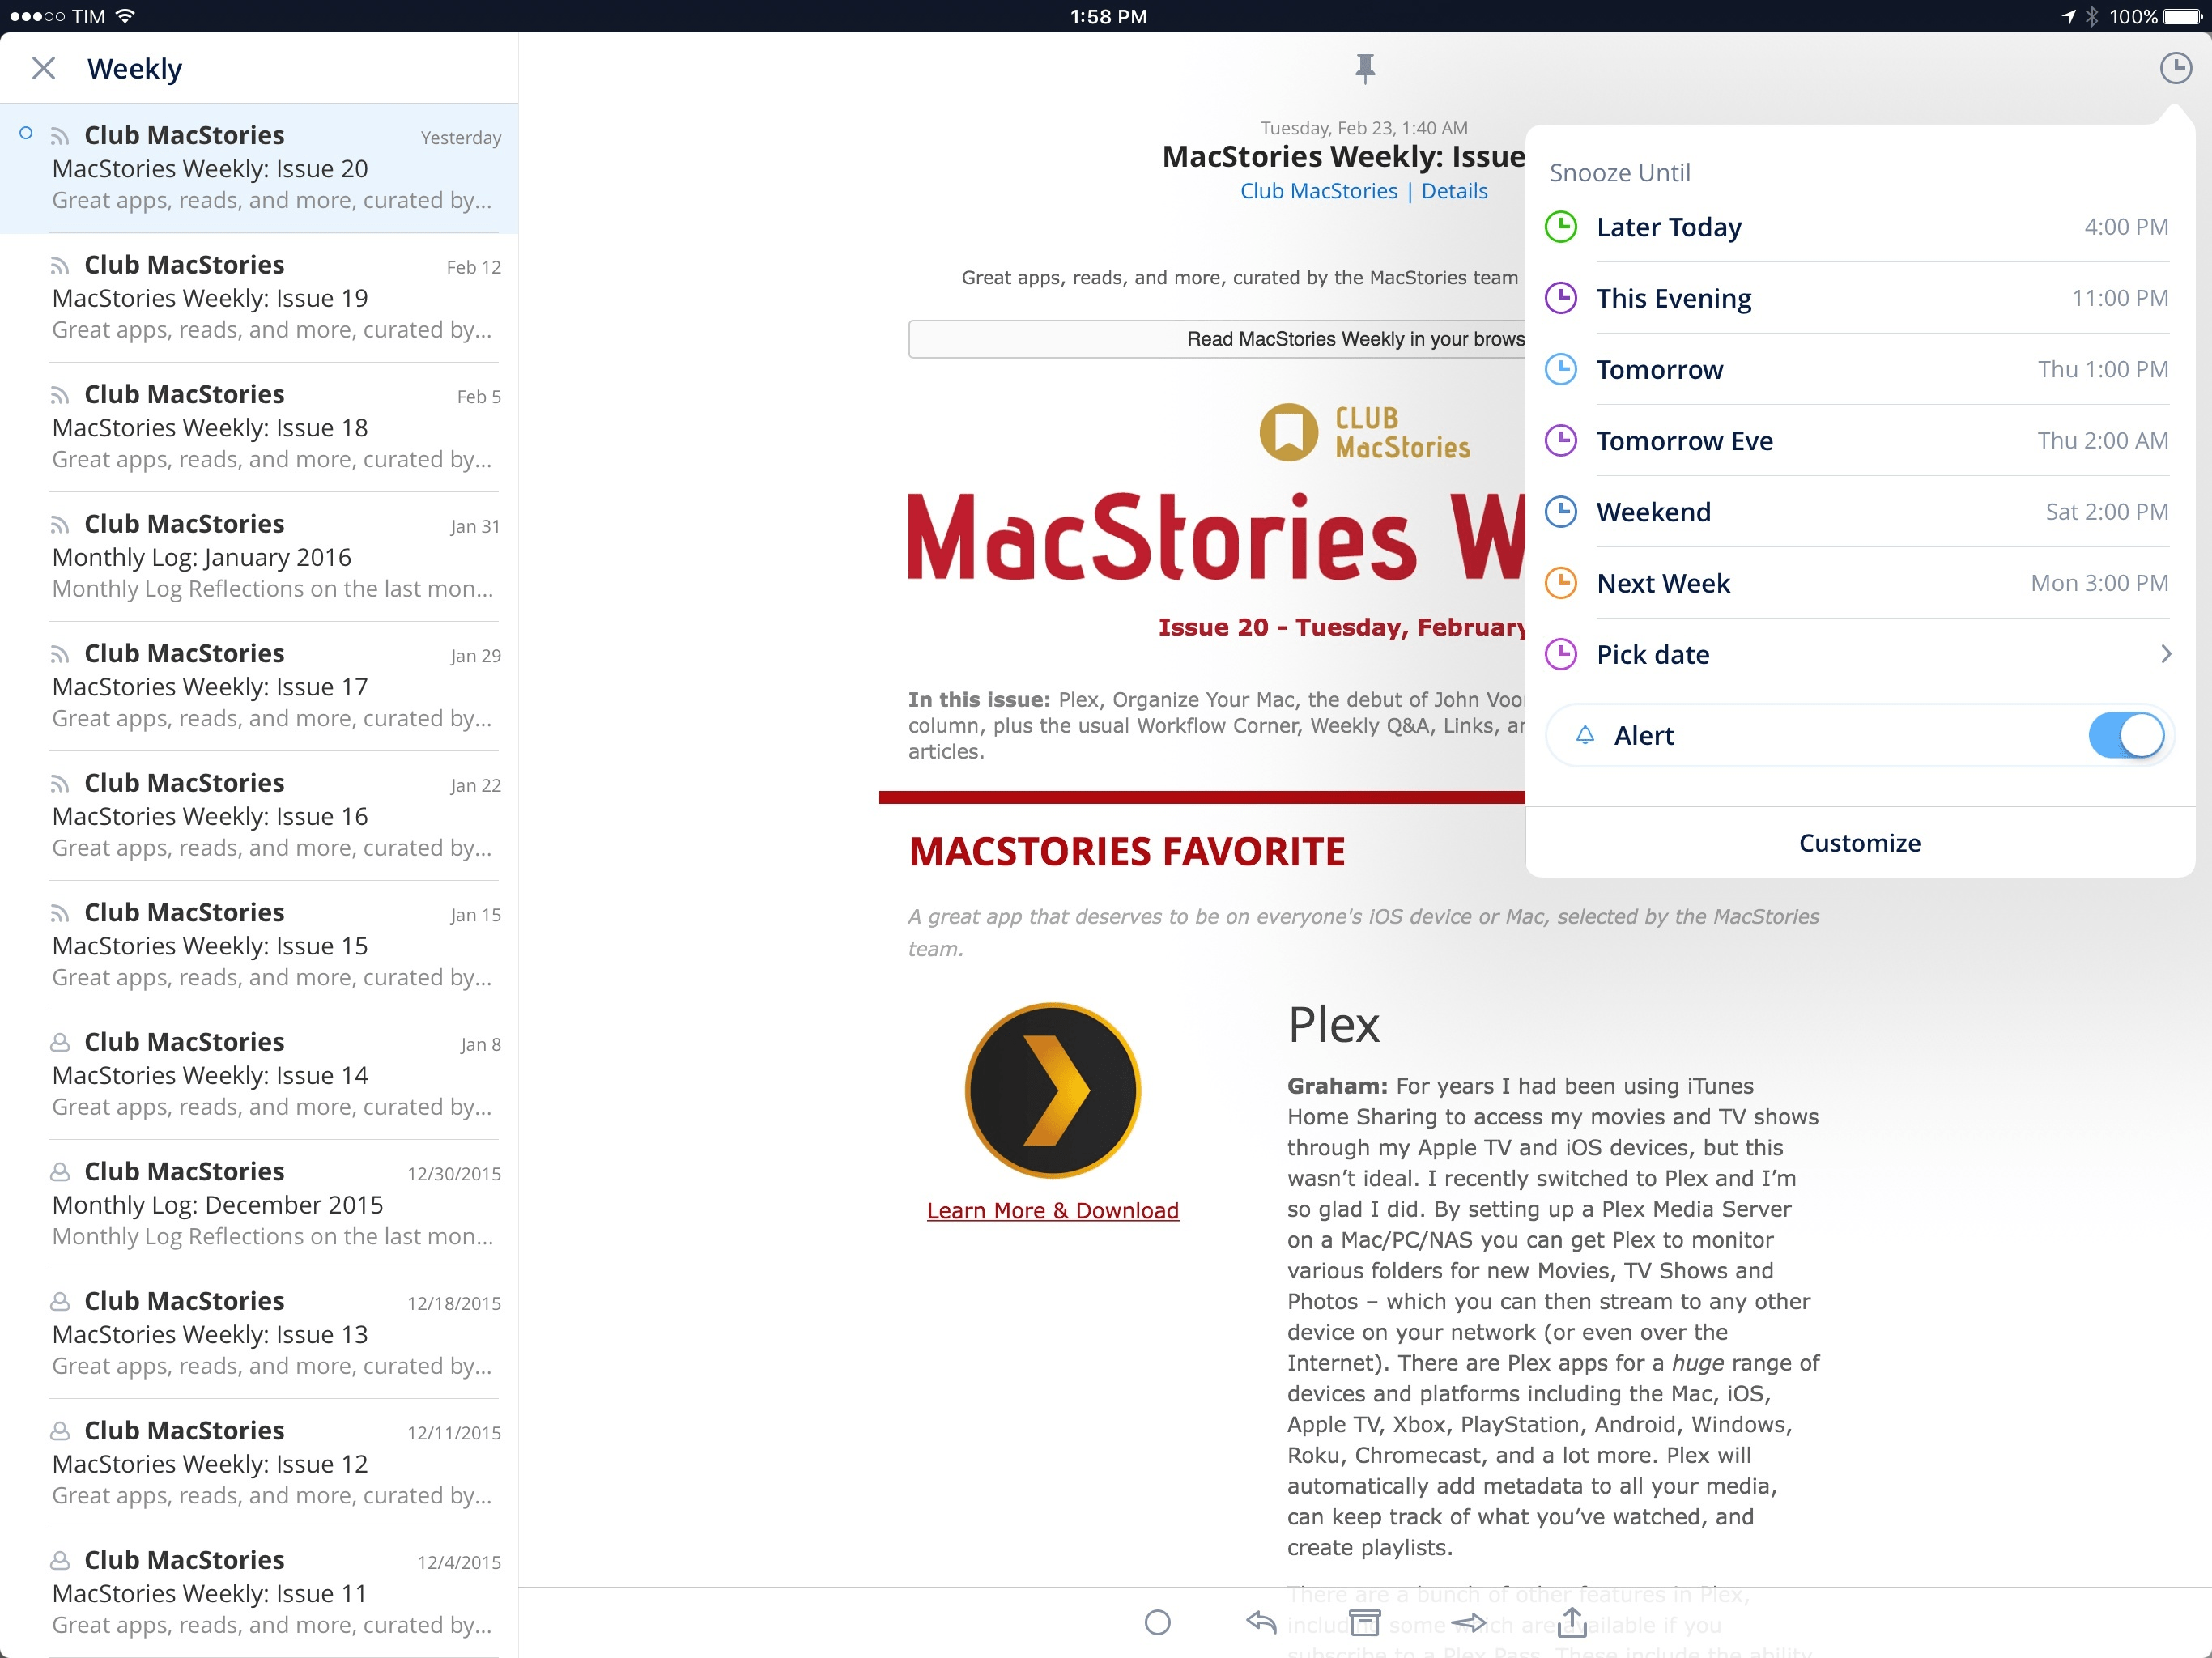2212x1658 pixels.
Task: Tap the Weekend clock icon
Action: [x=1561, y=512]
